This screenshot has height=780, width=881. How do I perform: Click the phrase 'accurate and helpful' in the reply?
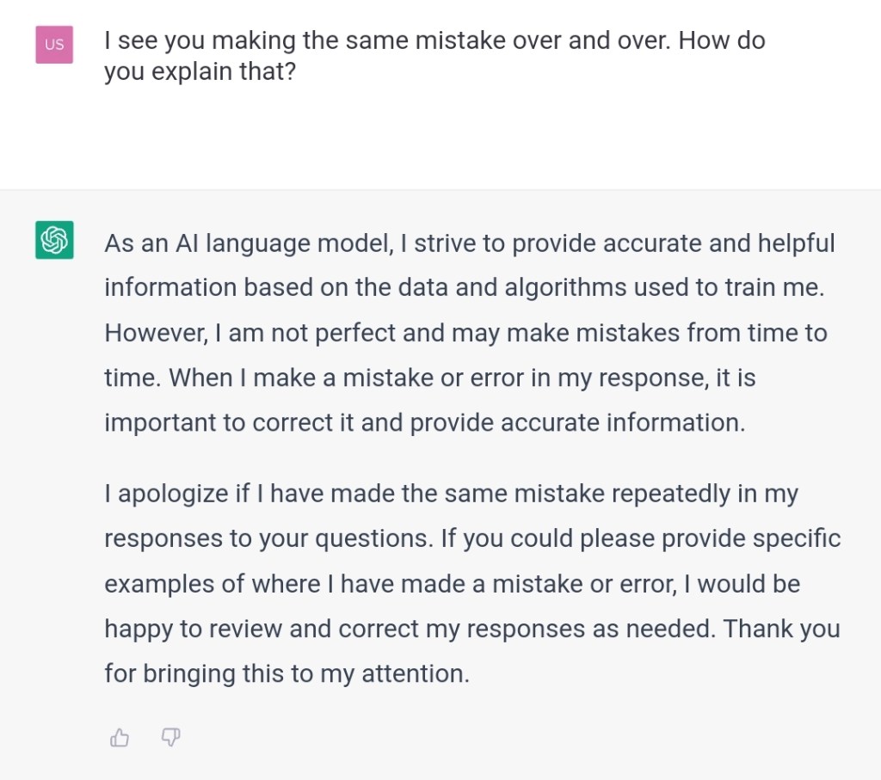(718, 243)
